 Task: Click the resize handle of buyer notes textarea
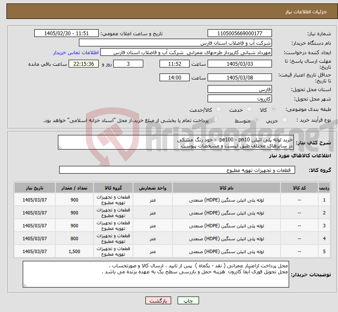click(x=25, y=285)
